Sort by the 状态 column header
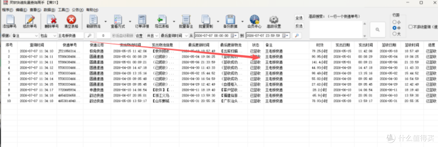The width and height of the screenshot is (438, 147). pos(255,45)
